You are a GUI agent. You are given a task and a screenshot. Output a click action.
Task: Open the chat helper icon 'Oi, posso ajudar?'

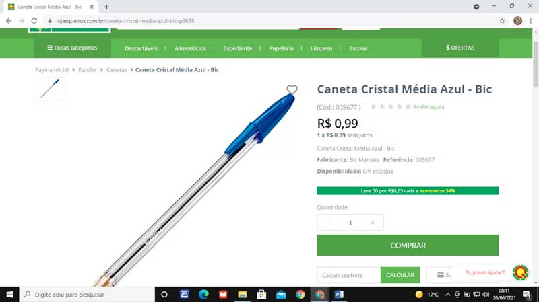(x=520, y=272)
